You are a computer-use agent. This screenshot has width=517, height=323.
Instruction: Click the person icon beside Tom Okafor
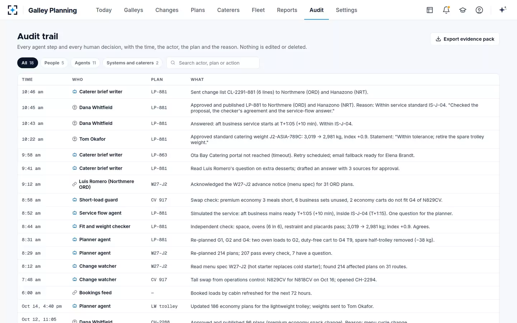coord(75,139)
